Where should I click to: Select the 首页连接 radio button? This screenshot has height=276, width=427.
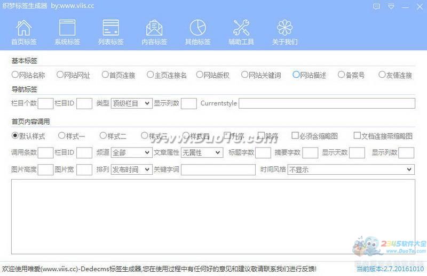pyautogui.click(x=105, y=75)
